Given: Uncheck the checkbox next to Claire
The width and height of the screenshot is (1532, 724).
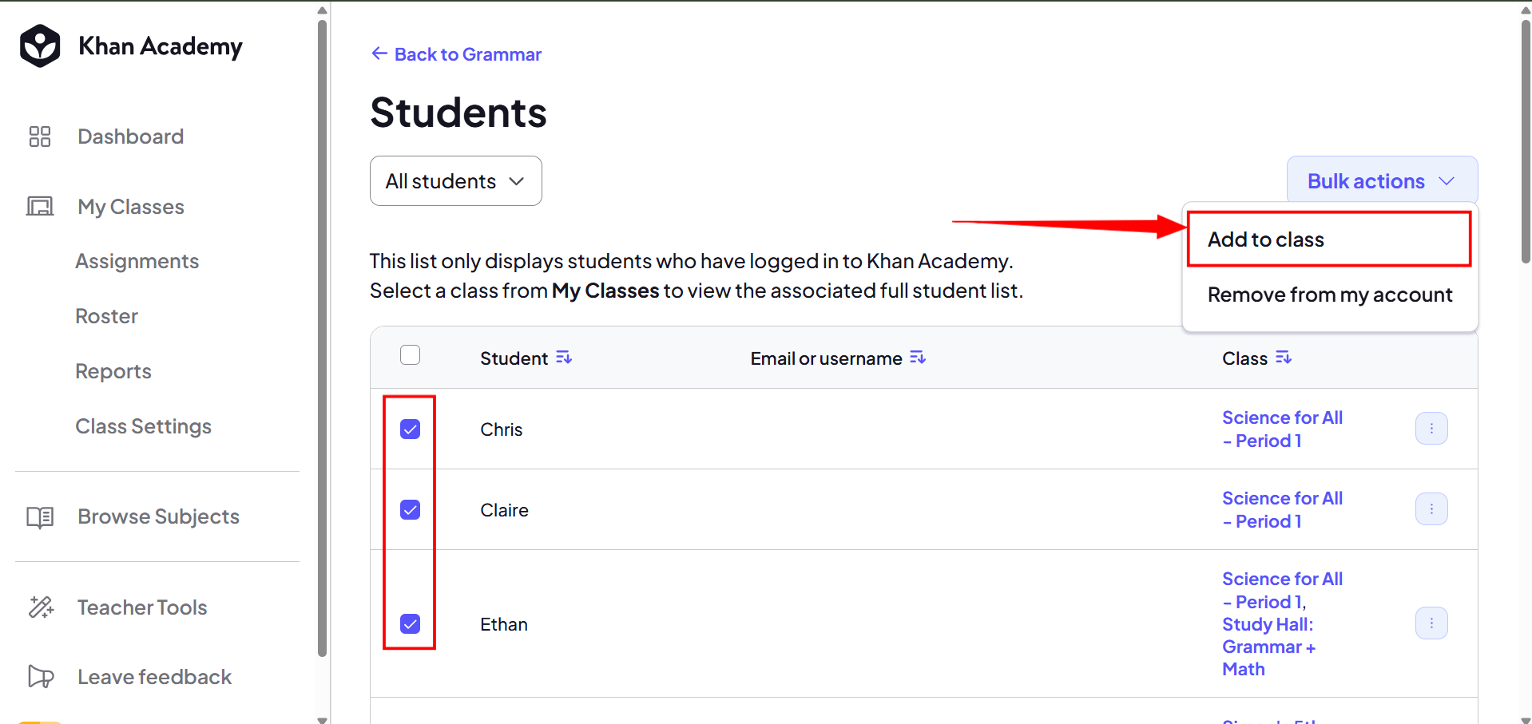Looking at the screenshot, I should point(410,509).
